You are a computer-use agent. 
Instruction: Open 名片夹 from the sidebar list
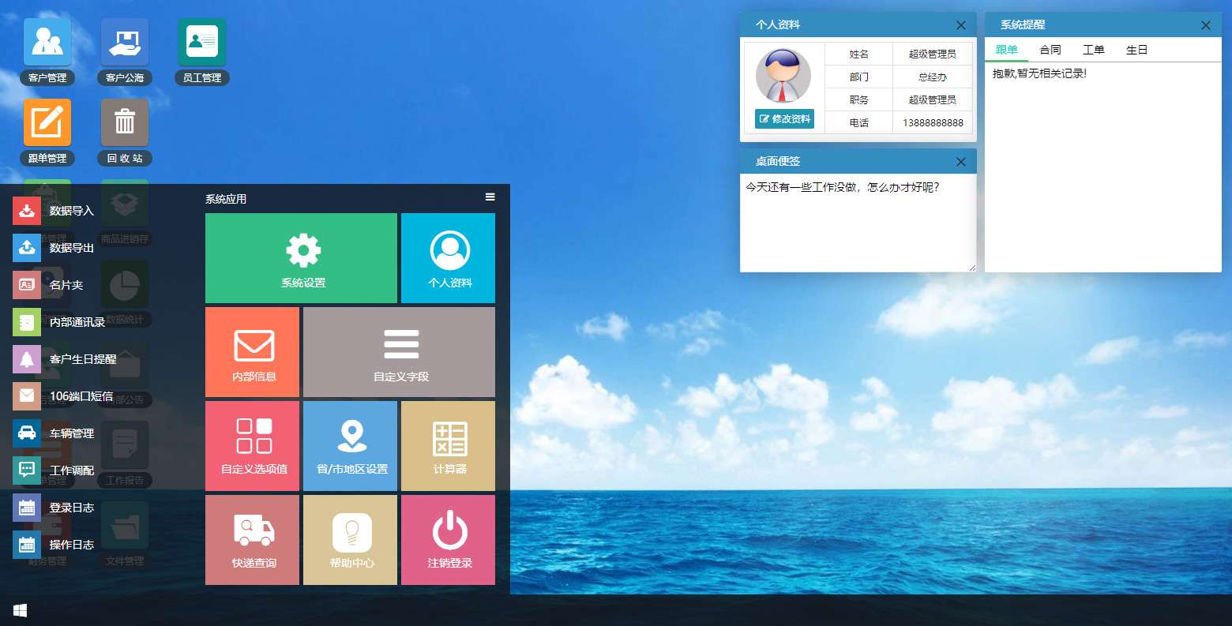point(69,283)
